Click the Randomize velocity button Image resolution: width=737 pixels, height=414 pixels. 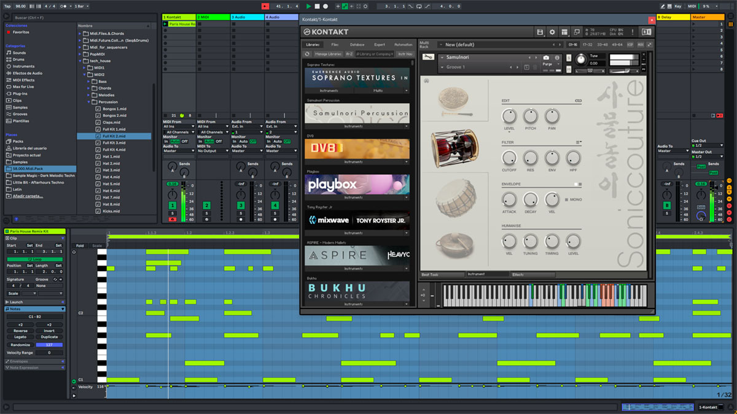20,345
